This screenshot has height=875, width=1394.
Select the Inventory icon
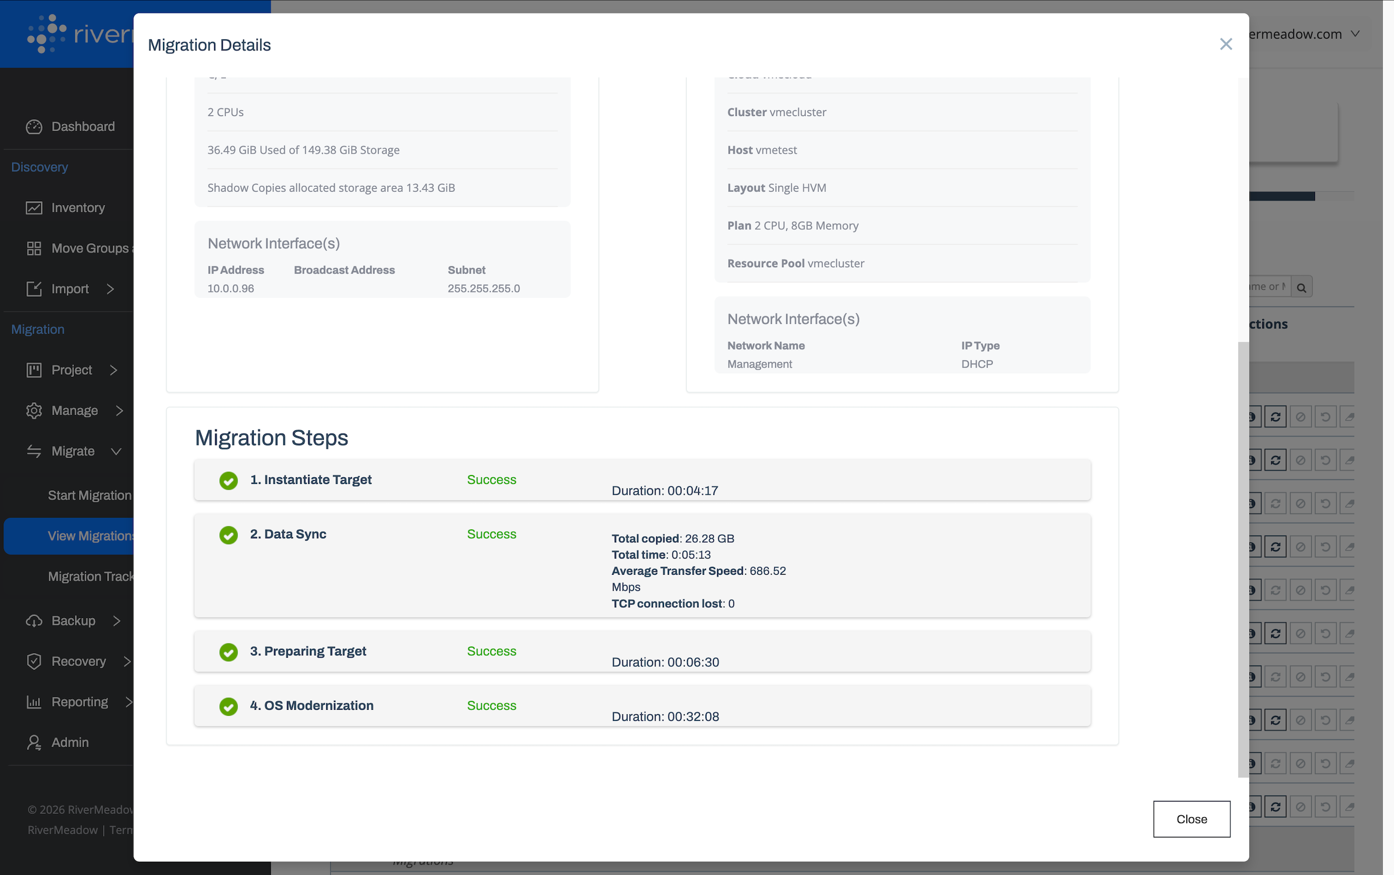tap(34, 207)
